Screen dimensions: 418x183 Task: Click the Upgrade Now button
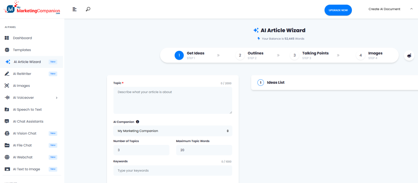click(x=338, y=10)
